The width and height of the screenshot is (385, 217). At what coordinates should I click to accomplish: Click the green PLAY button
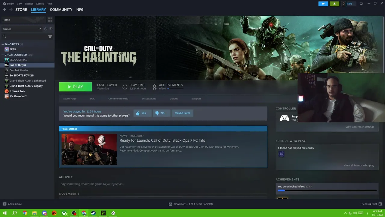tap(75, 87)
